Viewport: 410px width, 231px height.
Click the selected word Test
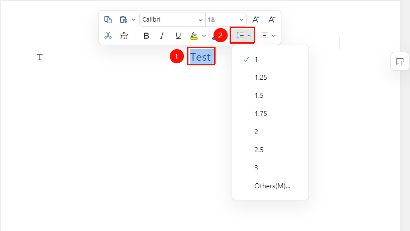tap(200, 57)
